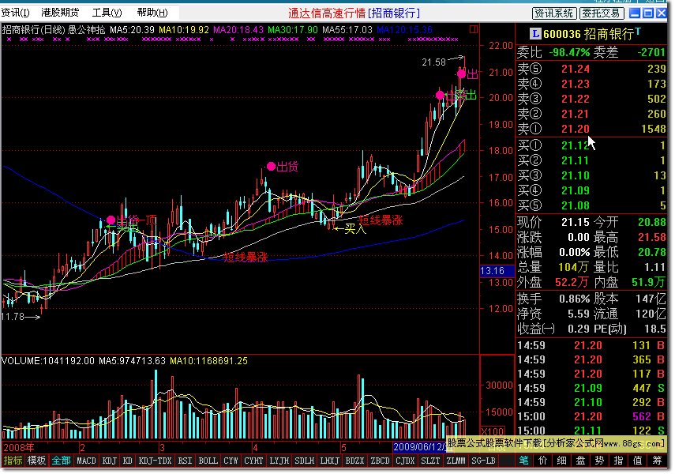675x474 pixels.
Task: Click the MA55:17.03 indicator label
Action: (347, 30)
